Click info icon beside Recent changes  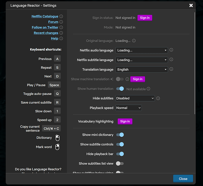(x=61, y=33)
